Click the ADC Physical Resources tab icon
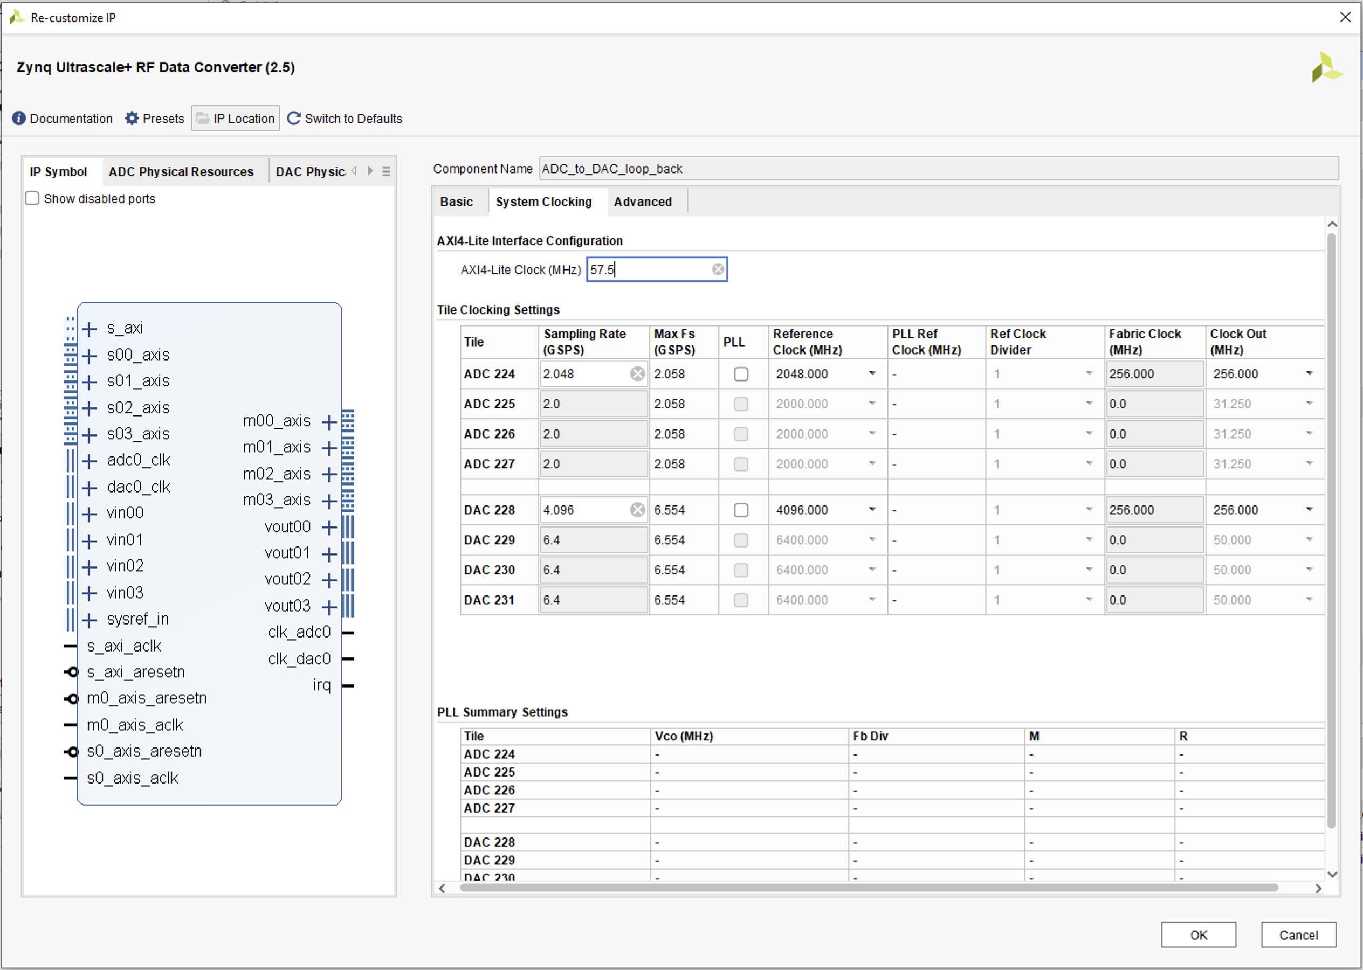Viewport: 1363px width, 970px height. [183, 168]
